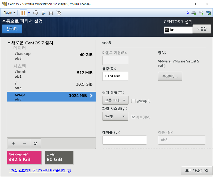Open the 파일 시스템(y) swap dropdown
This screenshot has width=213, height=177.
(115, 116)
